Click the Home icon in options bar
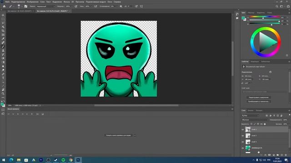This screenshot has width=291, height=163. pos(4,6)
